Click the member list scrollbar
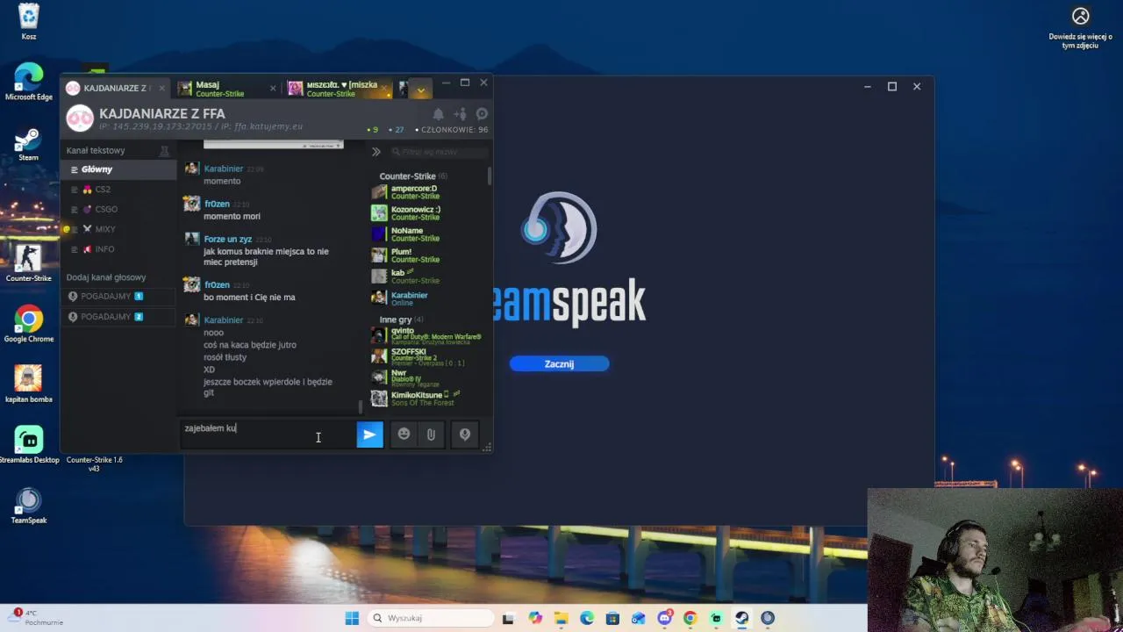The height and width of the screenshot is (632, 1123). [x=489, y=176]
